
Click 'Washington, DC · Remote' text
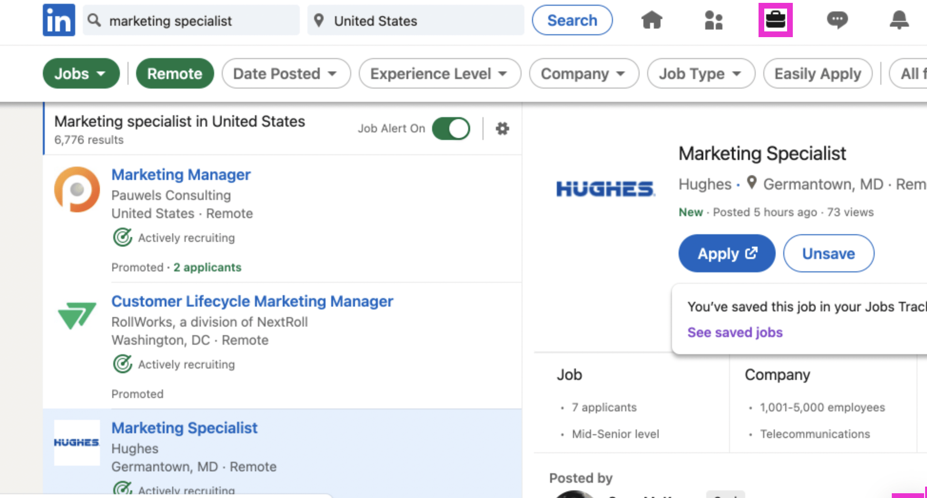pos(190,340)
